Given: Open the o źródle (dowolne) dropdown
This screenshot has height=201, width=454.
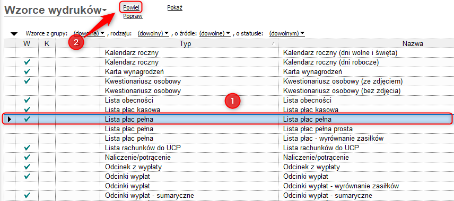Looking at the screenshot, I should pos(215,33).
